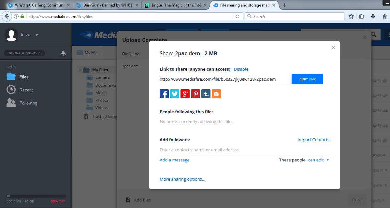Screen dimensions: 390x208
Task: Click the UPGRADE 50% OFF button
Action: coord(25,53)
